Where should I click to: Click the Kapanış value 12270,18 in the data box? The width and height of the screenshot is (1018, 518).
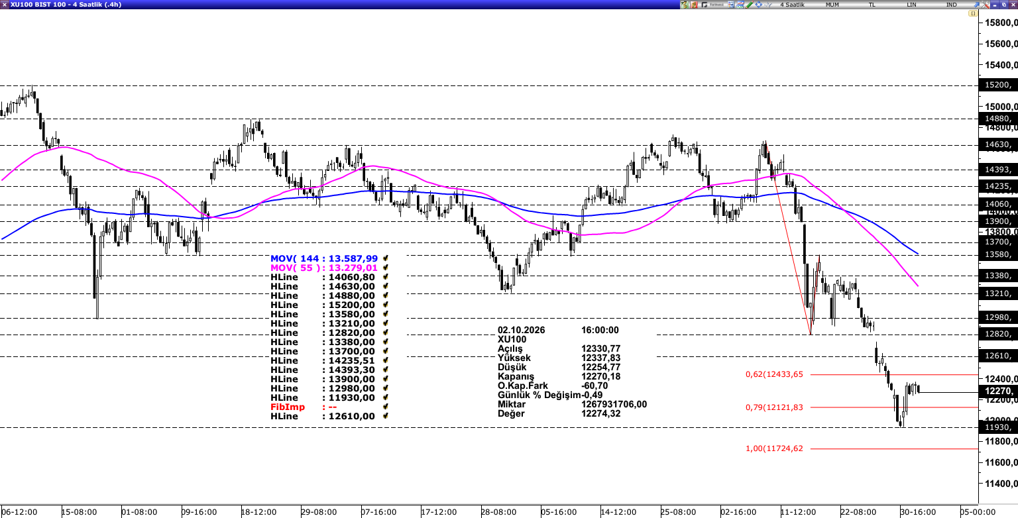tap(601, 376)
